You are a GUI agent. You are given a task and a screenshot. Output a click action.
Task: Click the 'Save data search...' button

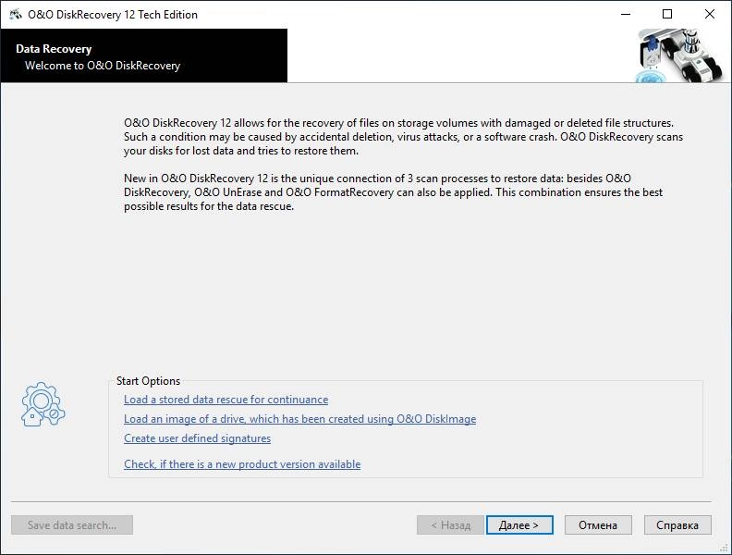pyautogui.click(x=72, y=525)
